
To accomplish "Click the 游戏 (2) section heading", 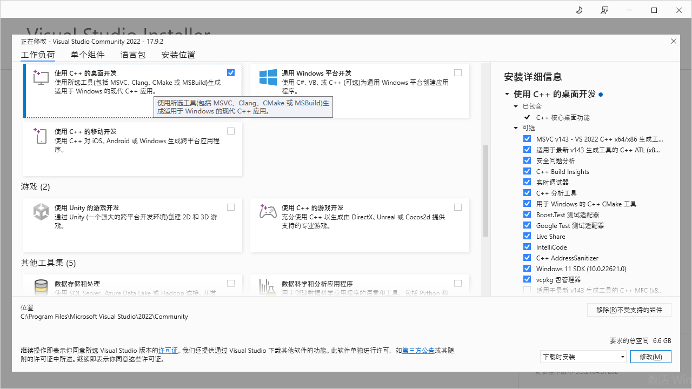I will (x=35, y=187).
